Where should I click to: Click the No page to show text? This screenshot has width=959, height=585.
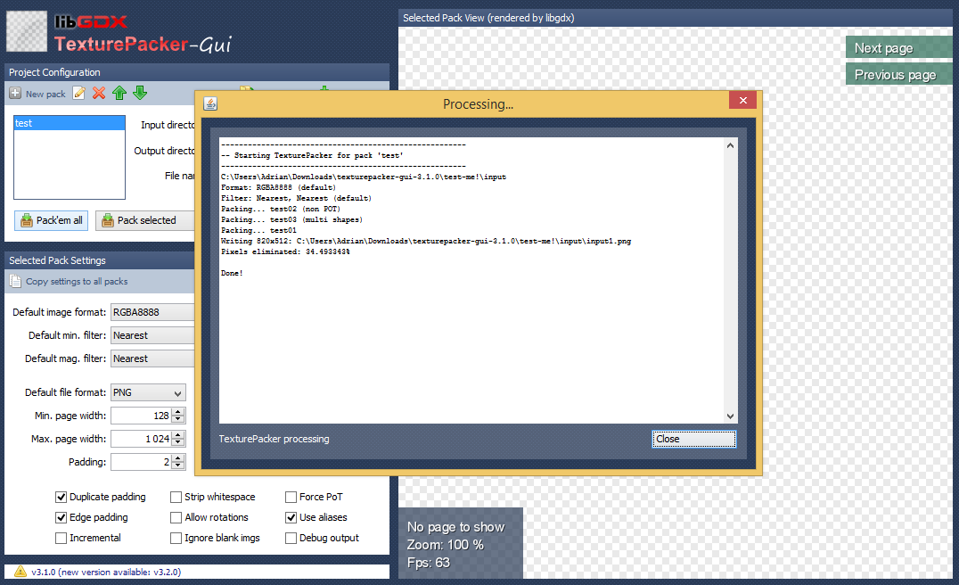click(x=455, y=527)
